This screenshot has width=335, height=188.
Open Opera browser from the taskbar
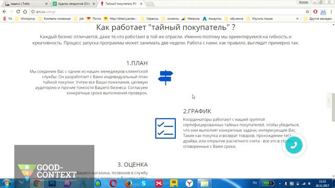point(113,183)
